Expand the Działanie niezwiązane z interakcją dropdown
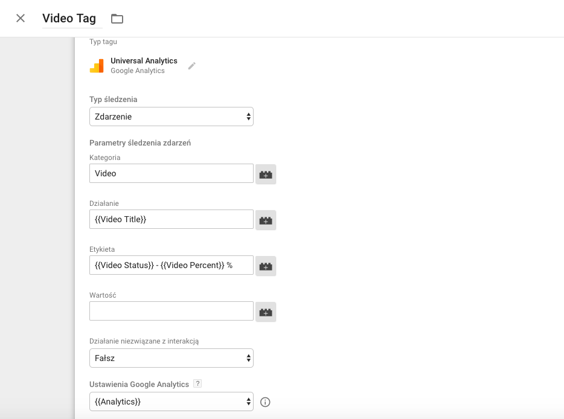The height and width of the screenshot is (419, 564). point(171,358)
